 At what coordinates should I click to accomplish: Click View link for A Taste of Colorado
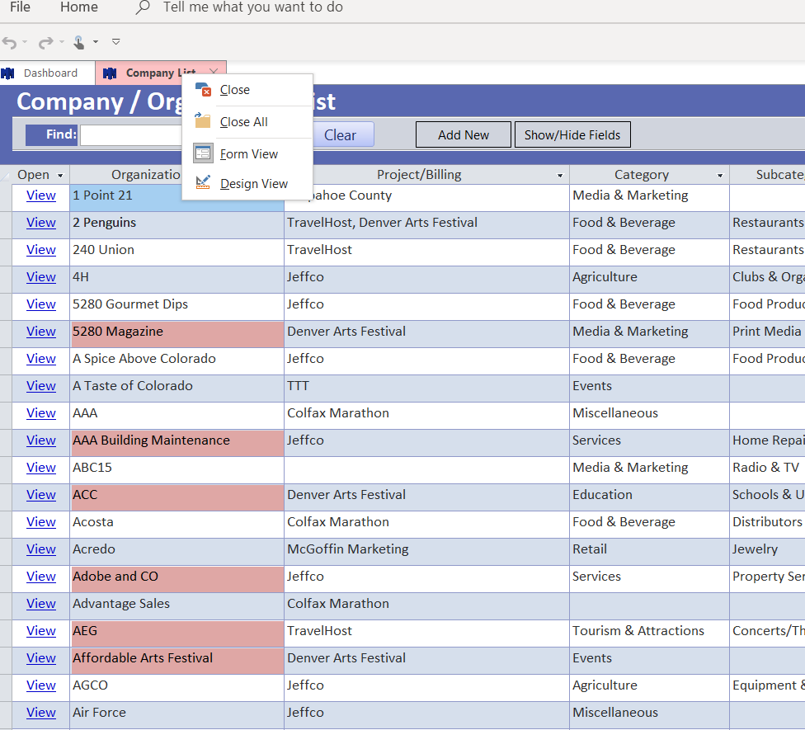41,386
